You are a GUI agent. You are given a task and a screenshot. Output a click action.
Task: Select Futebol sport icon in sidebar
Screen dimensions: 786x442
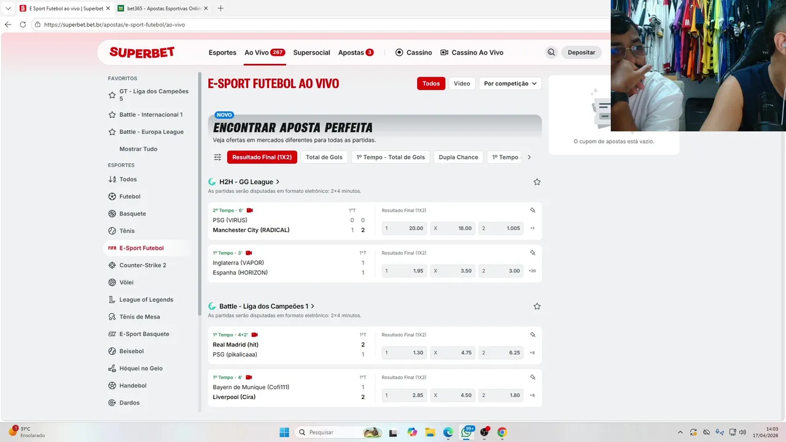point(112,196)
